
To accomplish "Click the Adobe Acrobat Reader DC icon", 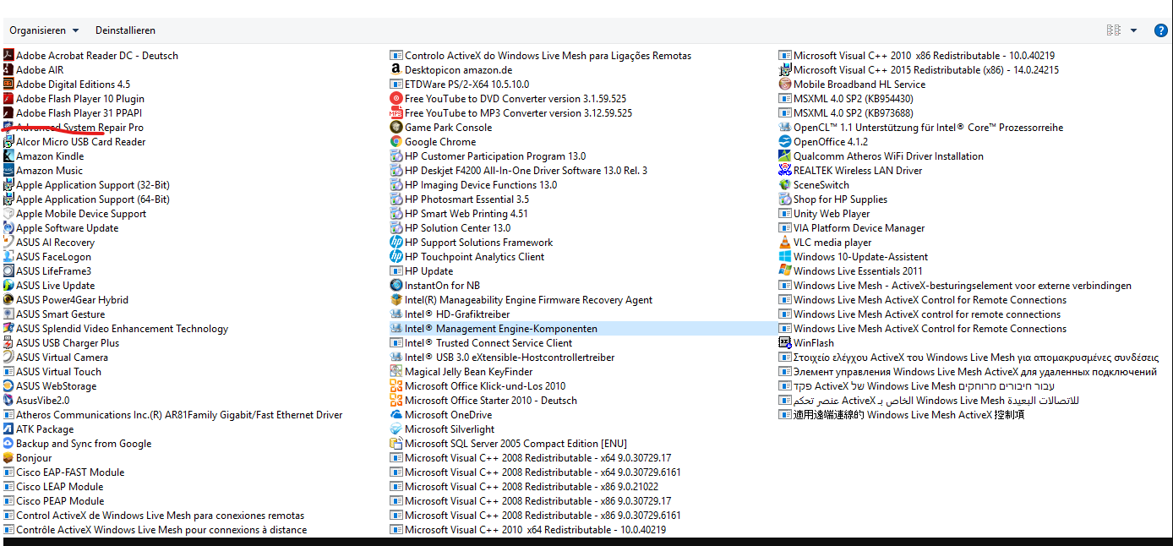I will (x=8, y=56).
